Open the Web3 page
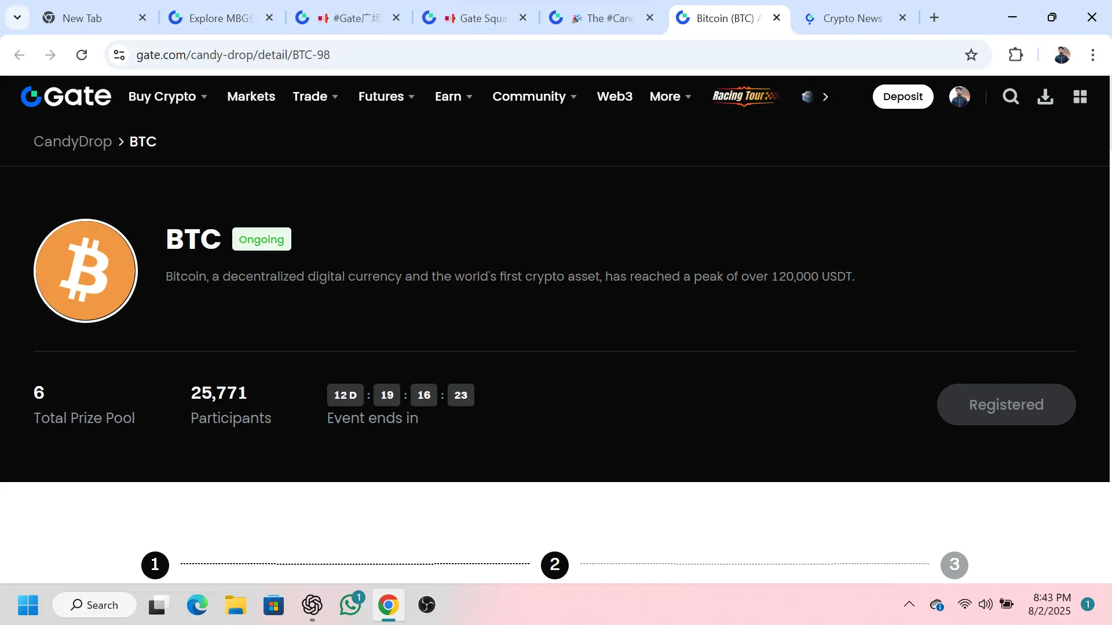The width and height of the screenshot is (1112, 625). coord(614,97)
